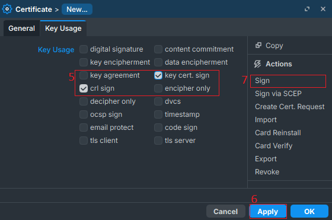Select the Key Usage tab
Viewport: 332px width, 220px height.
pyautogui.click(x=63, y=28)
